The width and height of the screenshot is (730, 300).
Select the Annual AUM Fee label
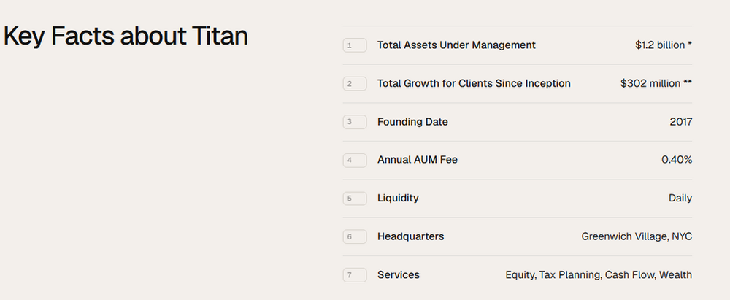tap(417, 160)
